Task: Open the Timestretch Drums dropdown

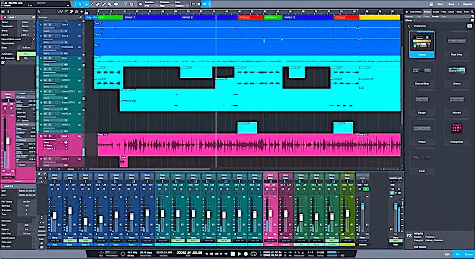Action: (26, 27)
